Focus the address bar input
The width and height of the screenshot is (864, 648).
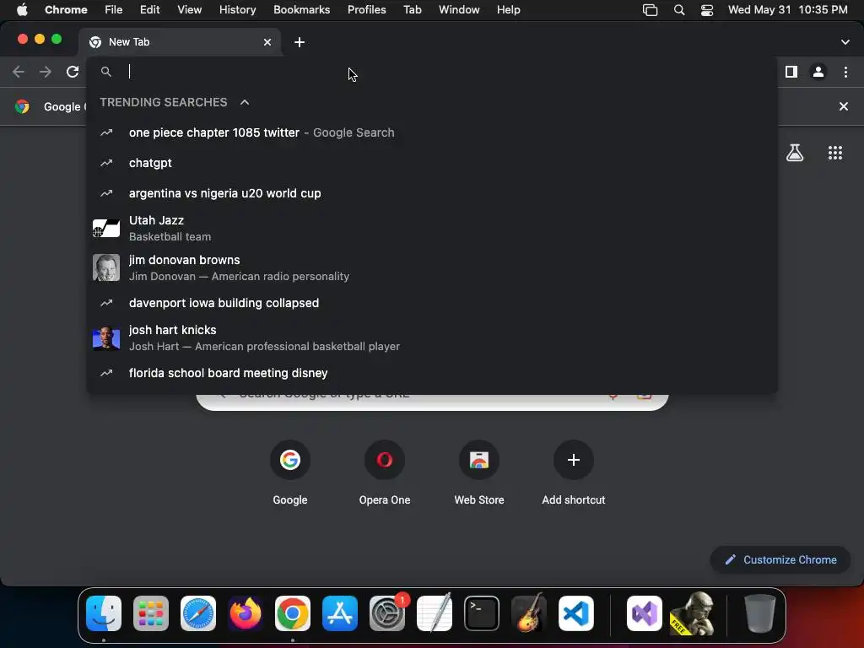point(432,72)
